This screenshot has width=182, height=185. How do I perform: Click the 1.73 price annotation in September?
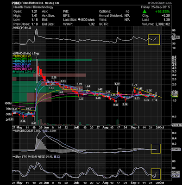135,85
